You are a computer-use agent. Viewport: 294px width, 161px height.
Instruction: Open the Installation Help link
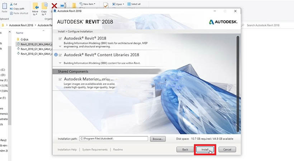[x=67, y=150]
